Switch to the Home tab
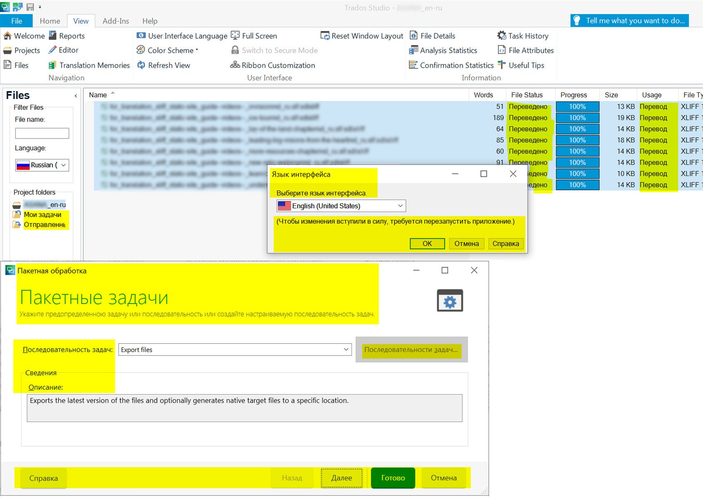Image resolution: width=703 pixels, height=499 pixels. (x=50, y=21)
